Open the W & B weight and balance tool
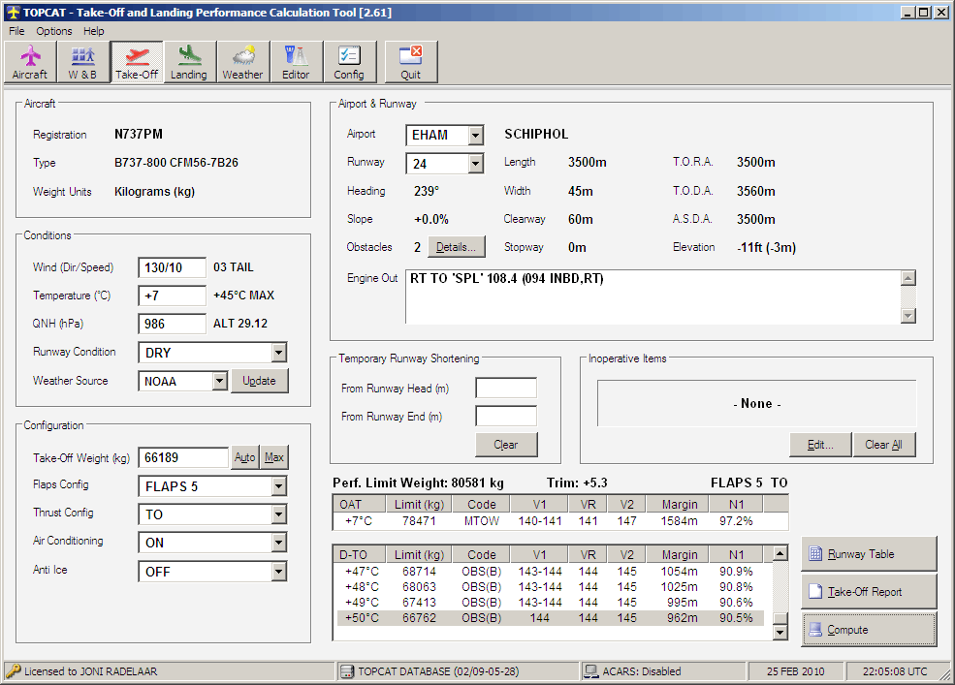Image resolution: width=955 pixels, height=685 pixels. click(x=82, y=62)
